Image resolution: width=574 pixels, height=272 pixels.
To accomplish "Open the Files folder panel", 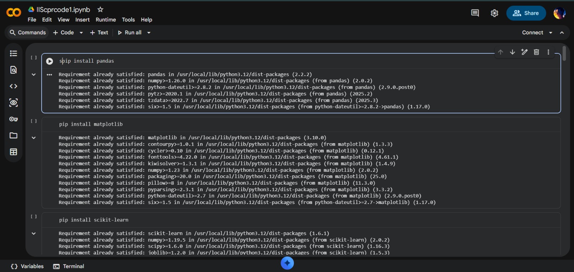I will tap(14, 135).
